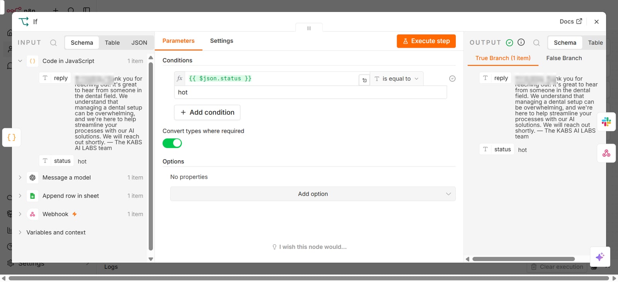Viewport: 618px width, 282px height.
Task: Open the expanded expression editor icon
Action: click(364, 80)
